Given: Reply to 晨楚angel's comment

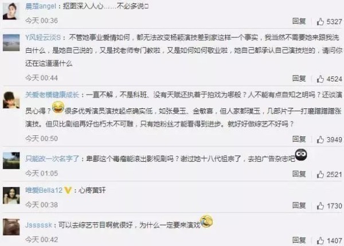Looking at the screenshot, I should (299, 21).
